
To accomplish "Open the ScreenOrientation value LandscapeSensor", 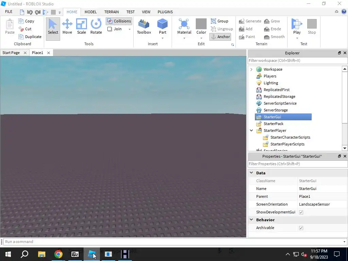I will click(314, 204).
